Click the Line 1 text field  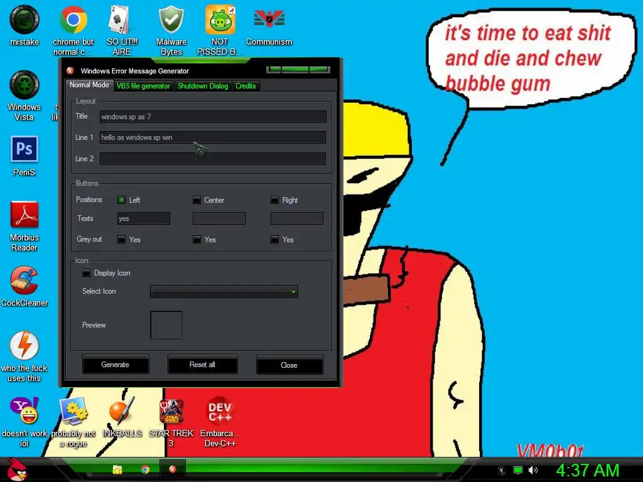tap(213, 137)
